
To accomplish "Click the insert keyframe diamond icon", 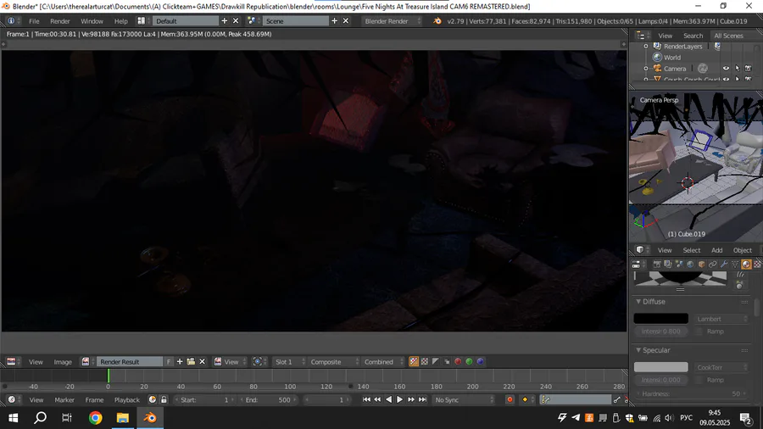I will click(525, 400).
